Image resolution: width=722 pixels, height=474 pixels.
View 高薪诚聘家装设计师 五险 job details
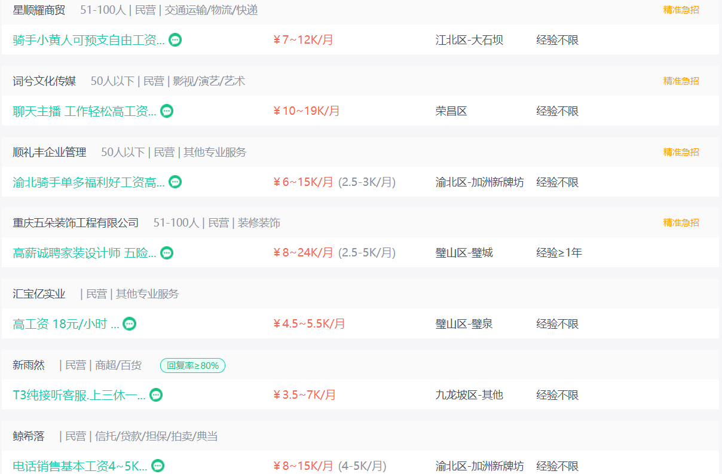tap(85, 253)
